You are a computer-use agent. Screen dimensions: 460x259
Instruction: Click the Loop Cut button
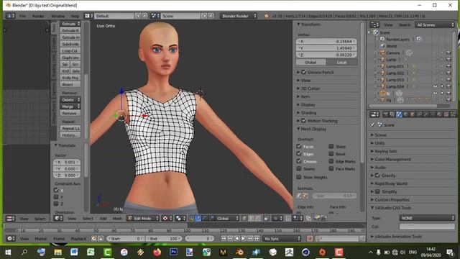(x=70, y=51)
